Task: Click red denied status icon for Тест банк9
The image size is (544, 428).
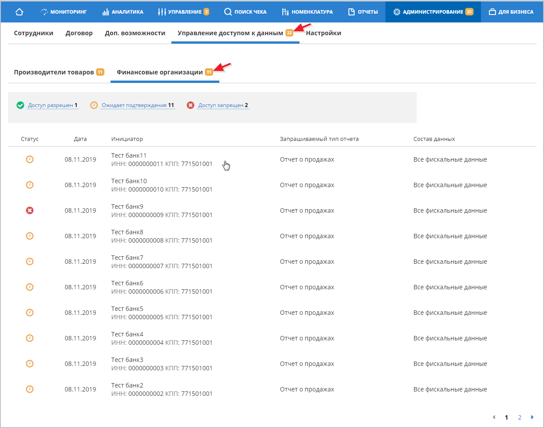Action: point(30,210)
